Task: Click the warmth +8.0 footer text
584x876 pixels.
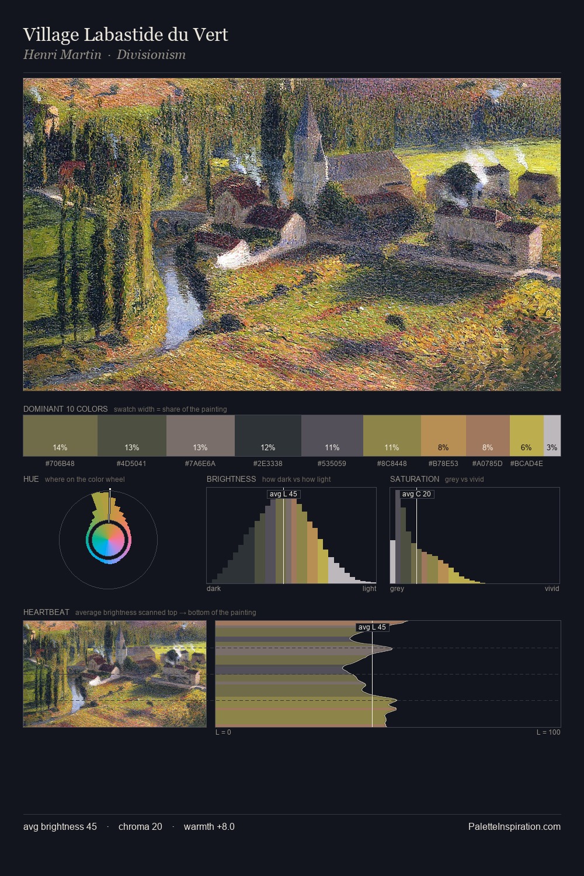Action: pos(209,826)
